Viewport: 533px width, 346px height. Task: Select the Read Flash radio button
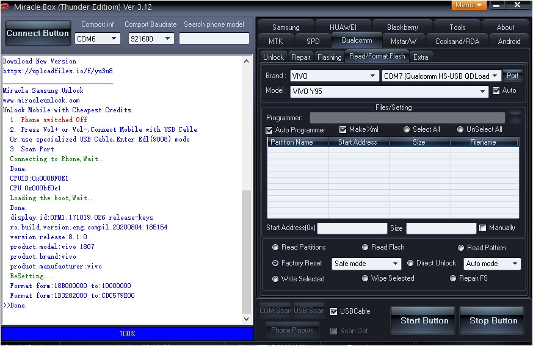365,247
